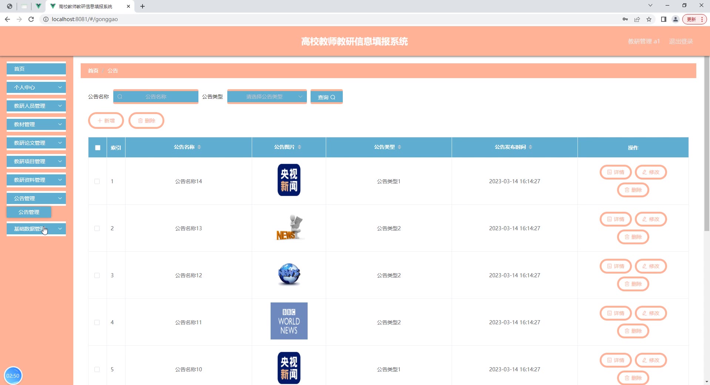This screenshot has width=710, height=385.
Task: Edit 公告名称13 with 修改
Action: tap(651, 219)
